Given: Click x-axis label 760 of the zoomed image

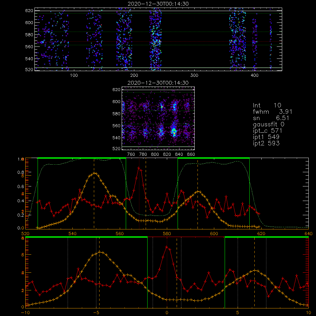Looking at the screenshot, I should pyautogui.click(x=131, y=155).
